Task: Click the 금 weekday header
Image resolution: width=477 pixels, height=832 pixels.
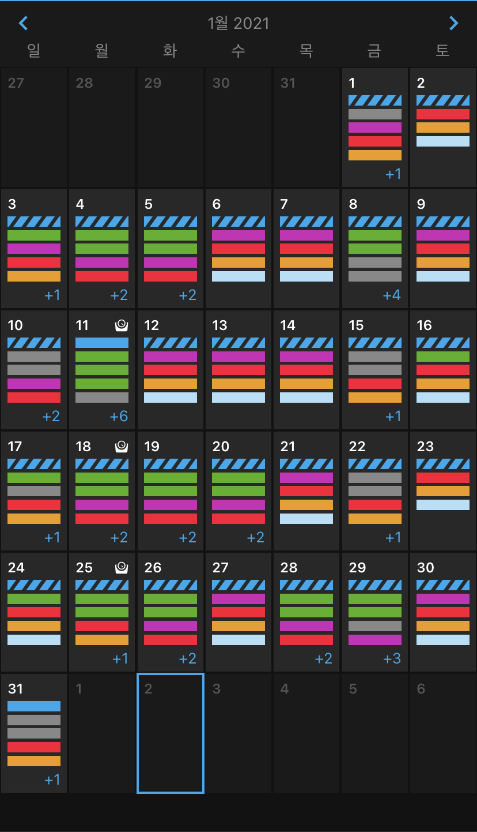Action: (374, 50)
